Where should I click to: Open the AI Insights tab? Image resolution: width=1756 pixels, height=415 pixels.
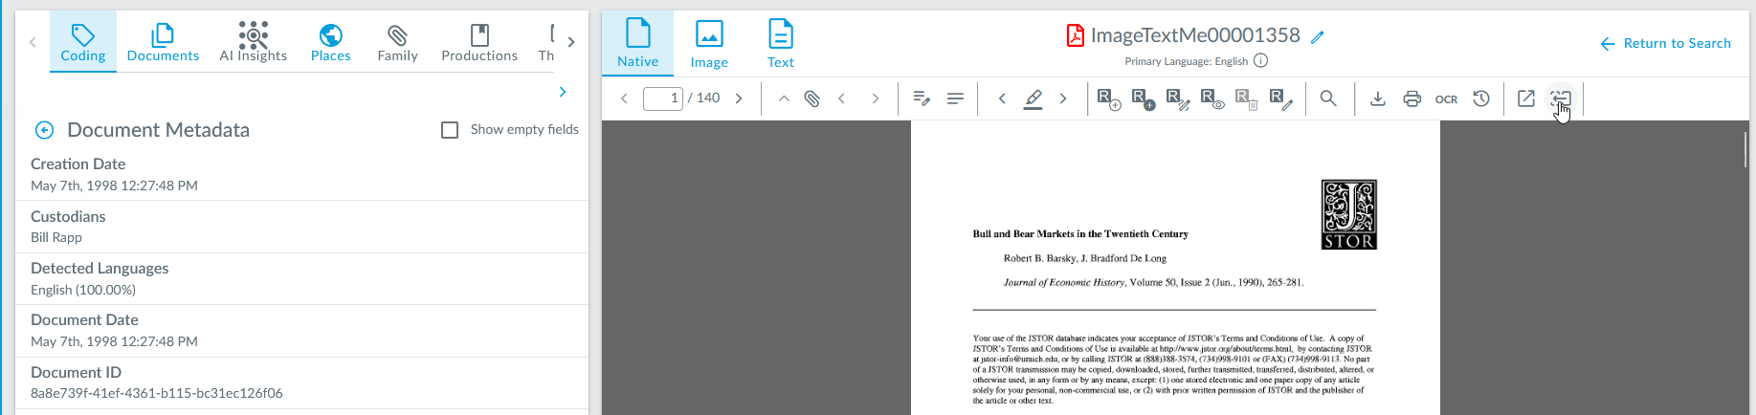[253, 43]
